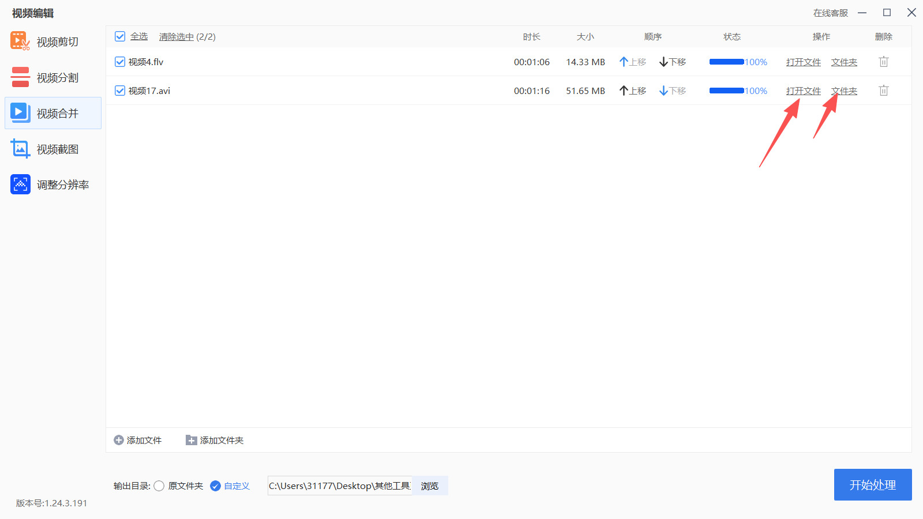Click 清除选中 to clear selection

pyautogui.click(x=176, y=37)
